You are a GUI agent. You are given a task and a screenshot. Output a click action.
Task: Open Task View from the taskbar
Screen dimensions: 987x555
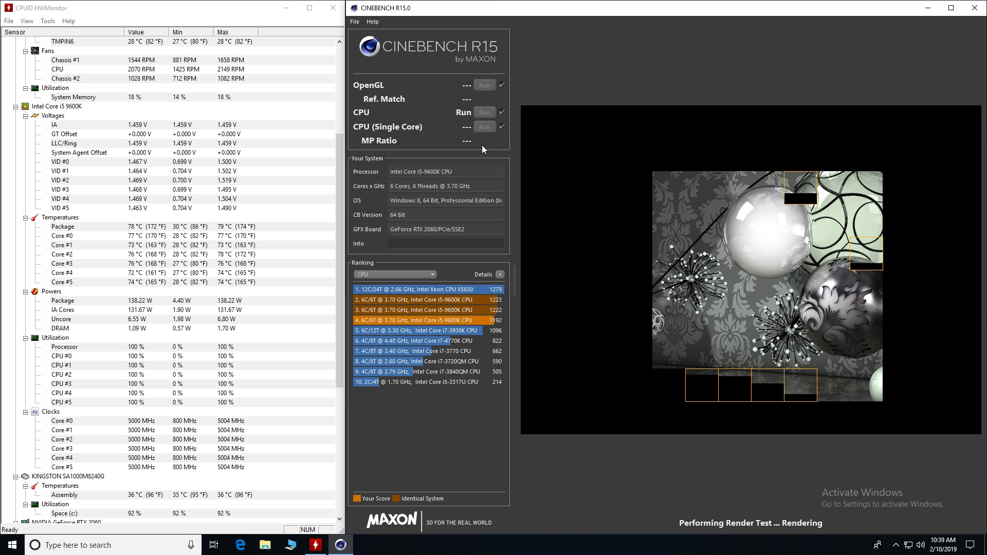(x=214, y=545)
